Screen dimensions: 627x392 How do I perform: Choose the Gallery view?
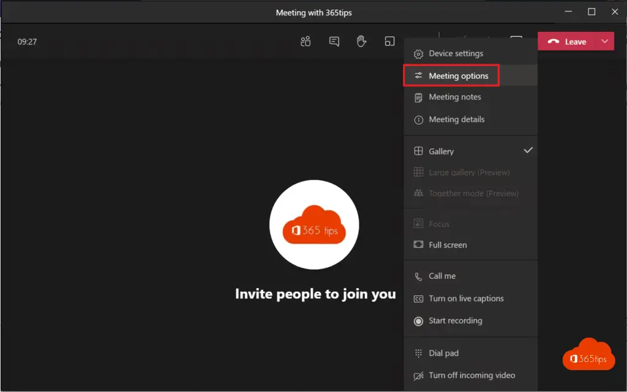(x=471, y=151)
